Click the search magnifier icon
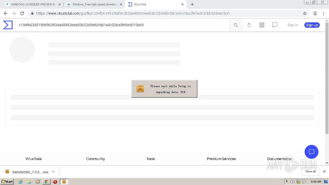This screenshot has height=185, width=329. pyautogui.click(x=236, y=25)
